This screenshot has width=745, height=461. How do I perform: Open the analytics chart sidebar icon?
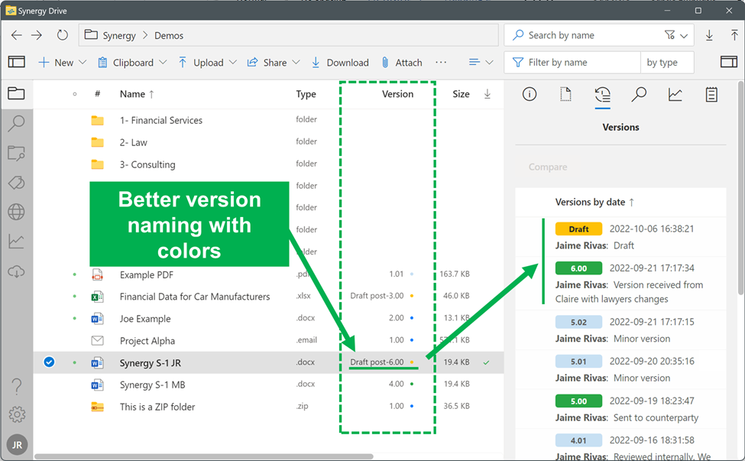click(x=16, y=242)
